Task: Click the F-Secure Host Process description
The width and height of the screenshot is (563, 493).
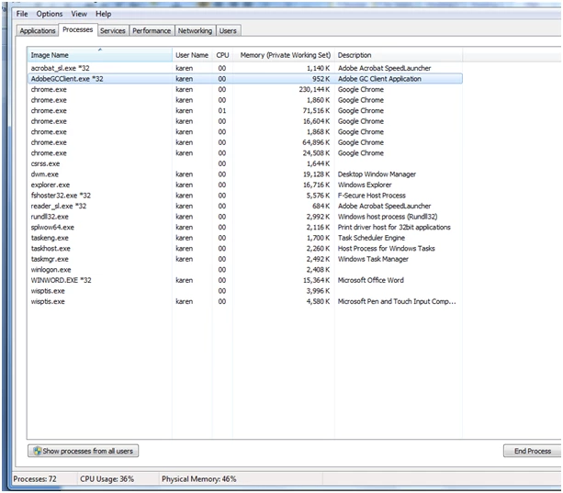Action: (372, 196)
